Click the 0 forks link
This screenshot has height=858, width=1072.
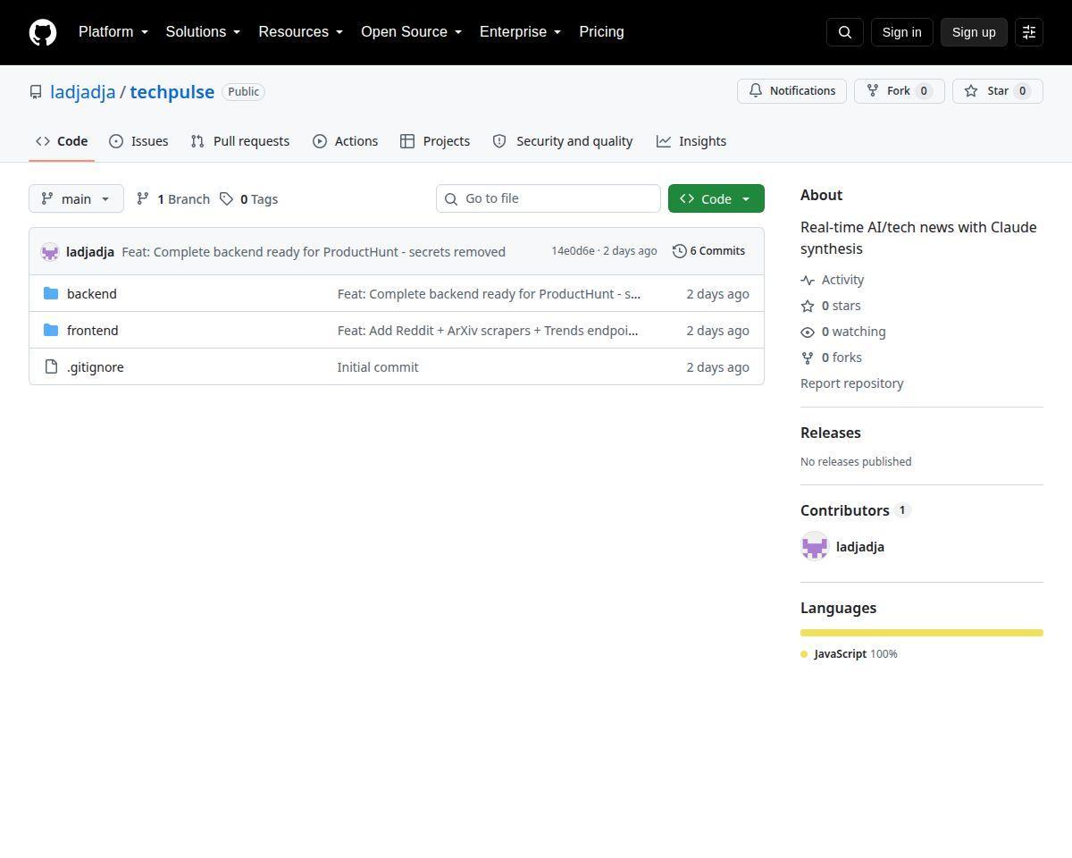pyautogui.click(x=832, y=357)
